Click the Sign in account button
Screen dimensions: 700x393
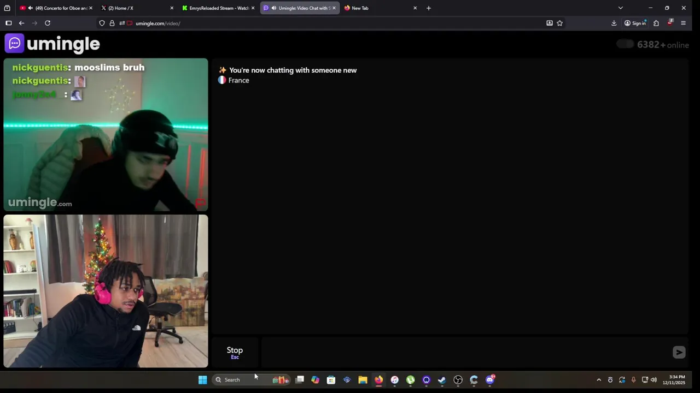(635, 23)
